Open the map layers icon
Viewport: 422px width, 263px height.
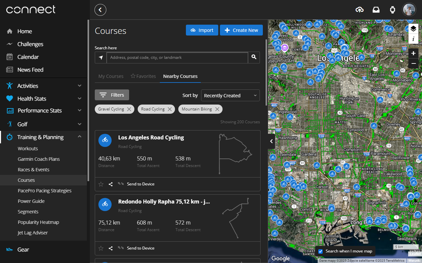(413, 29)
